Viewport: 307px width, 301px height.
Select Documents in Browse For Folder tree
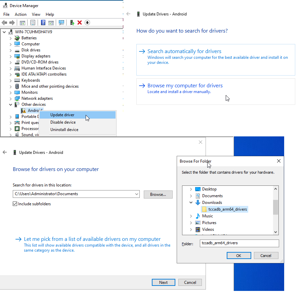pyautogui.click(x=212, y=196)
